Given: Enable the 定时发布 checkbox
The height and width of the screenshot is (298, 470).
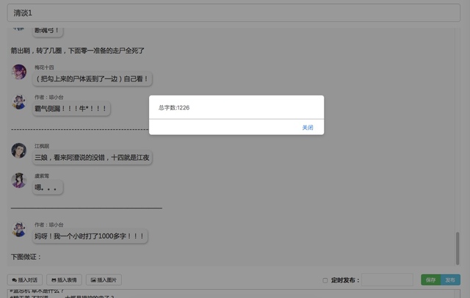Looking at the screenshot, I should [x=325, y=280].
